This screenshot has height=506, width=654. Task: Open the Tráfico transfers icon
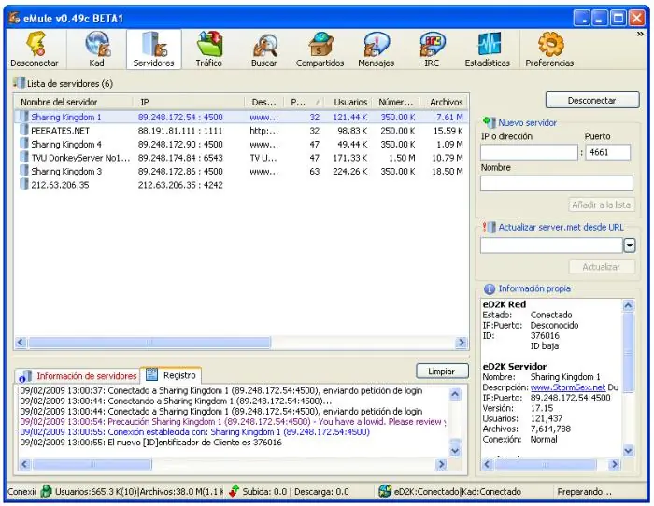pos(209,49)
